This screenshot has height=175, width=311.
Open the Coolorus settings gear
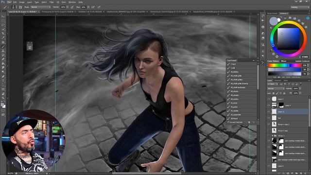[308, 18]
